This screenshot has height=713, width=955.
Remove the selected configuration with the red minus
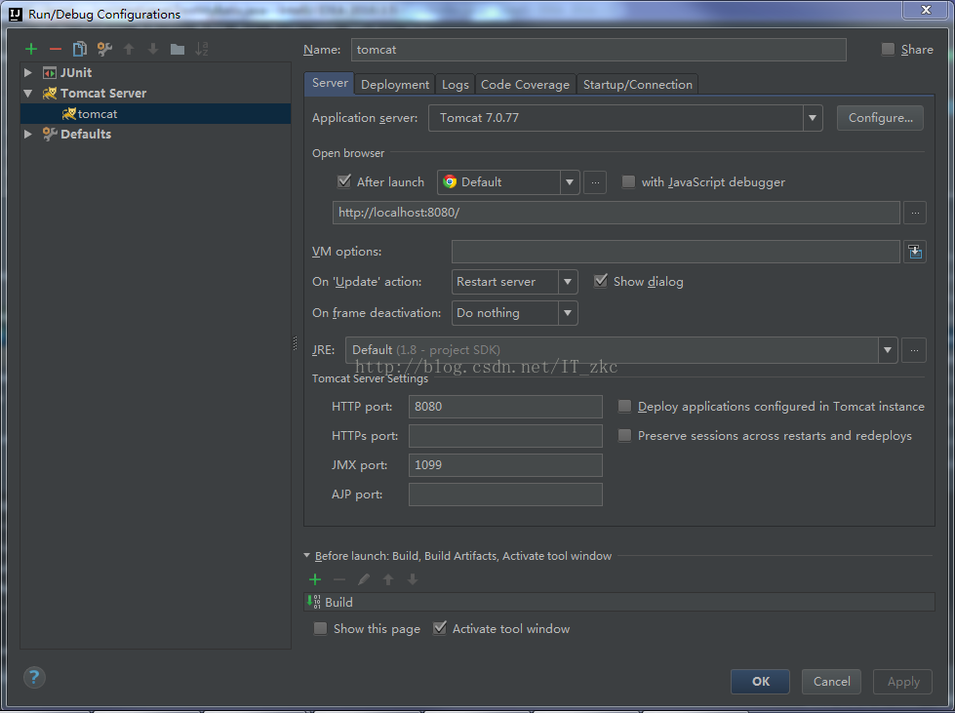click(x=56, y=50)
